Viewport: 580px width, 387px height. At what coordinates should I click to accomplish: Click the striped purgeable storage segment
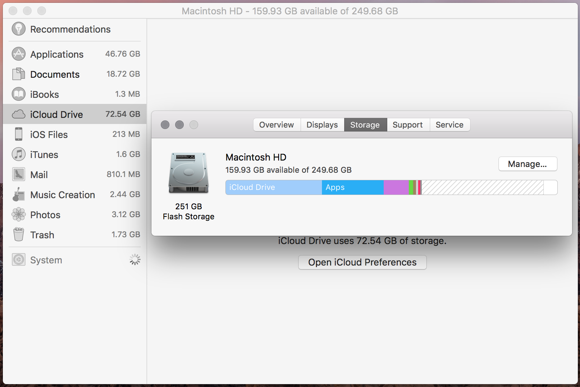click(482, 187)
